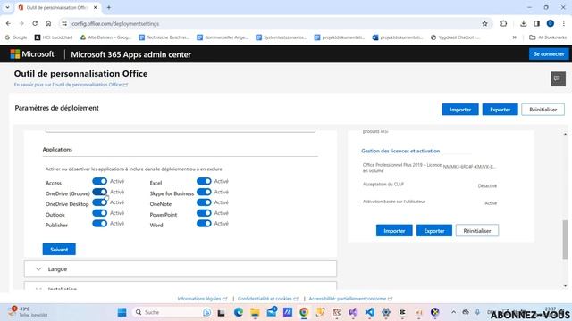Bookmark this page with the star icon
This screenshot has height=321, width=572.
[484, 24]
